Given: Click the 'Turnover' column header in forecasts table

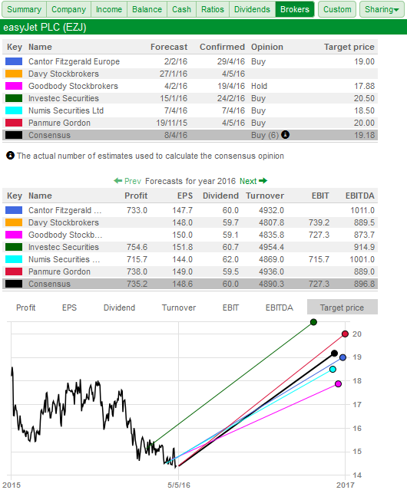Looking at the screenshot, I should coord(265,196).
